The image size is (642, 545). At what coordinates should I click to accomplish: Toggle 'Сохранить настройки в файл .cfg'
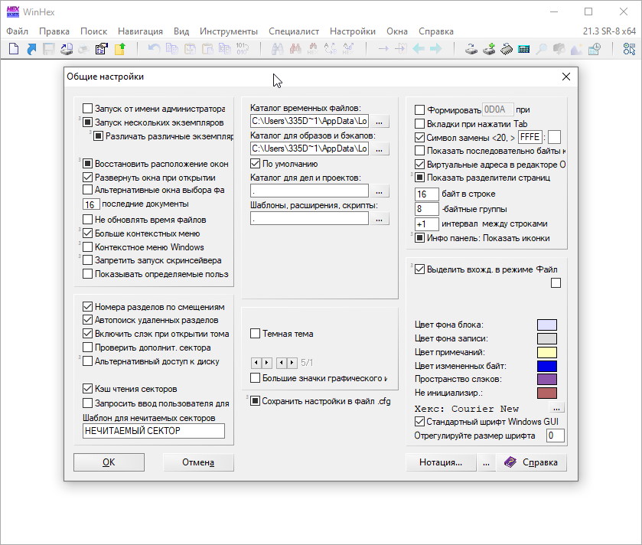(255, 401)
